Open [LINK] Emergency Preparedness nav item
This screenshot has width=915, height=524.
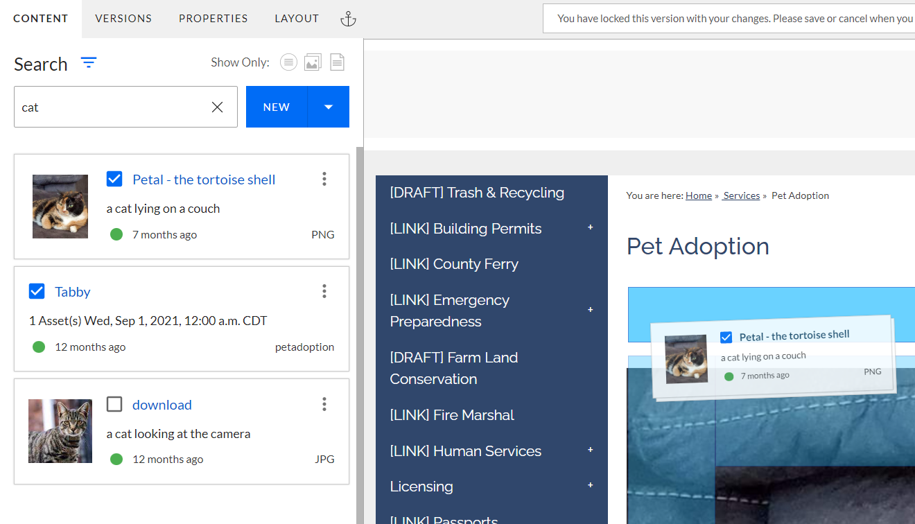450,311
